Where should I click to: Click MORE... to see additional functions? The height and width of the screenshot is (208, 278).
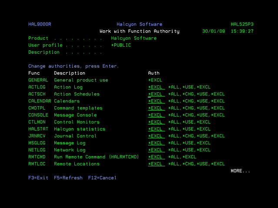(240, 171)
